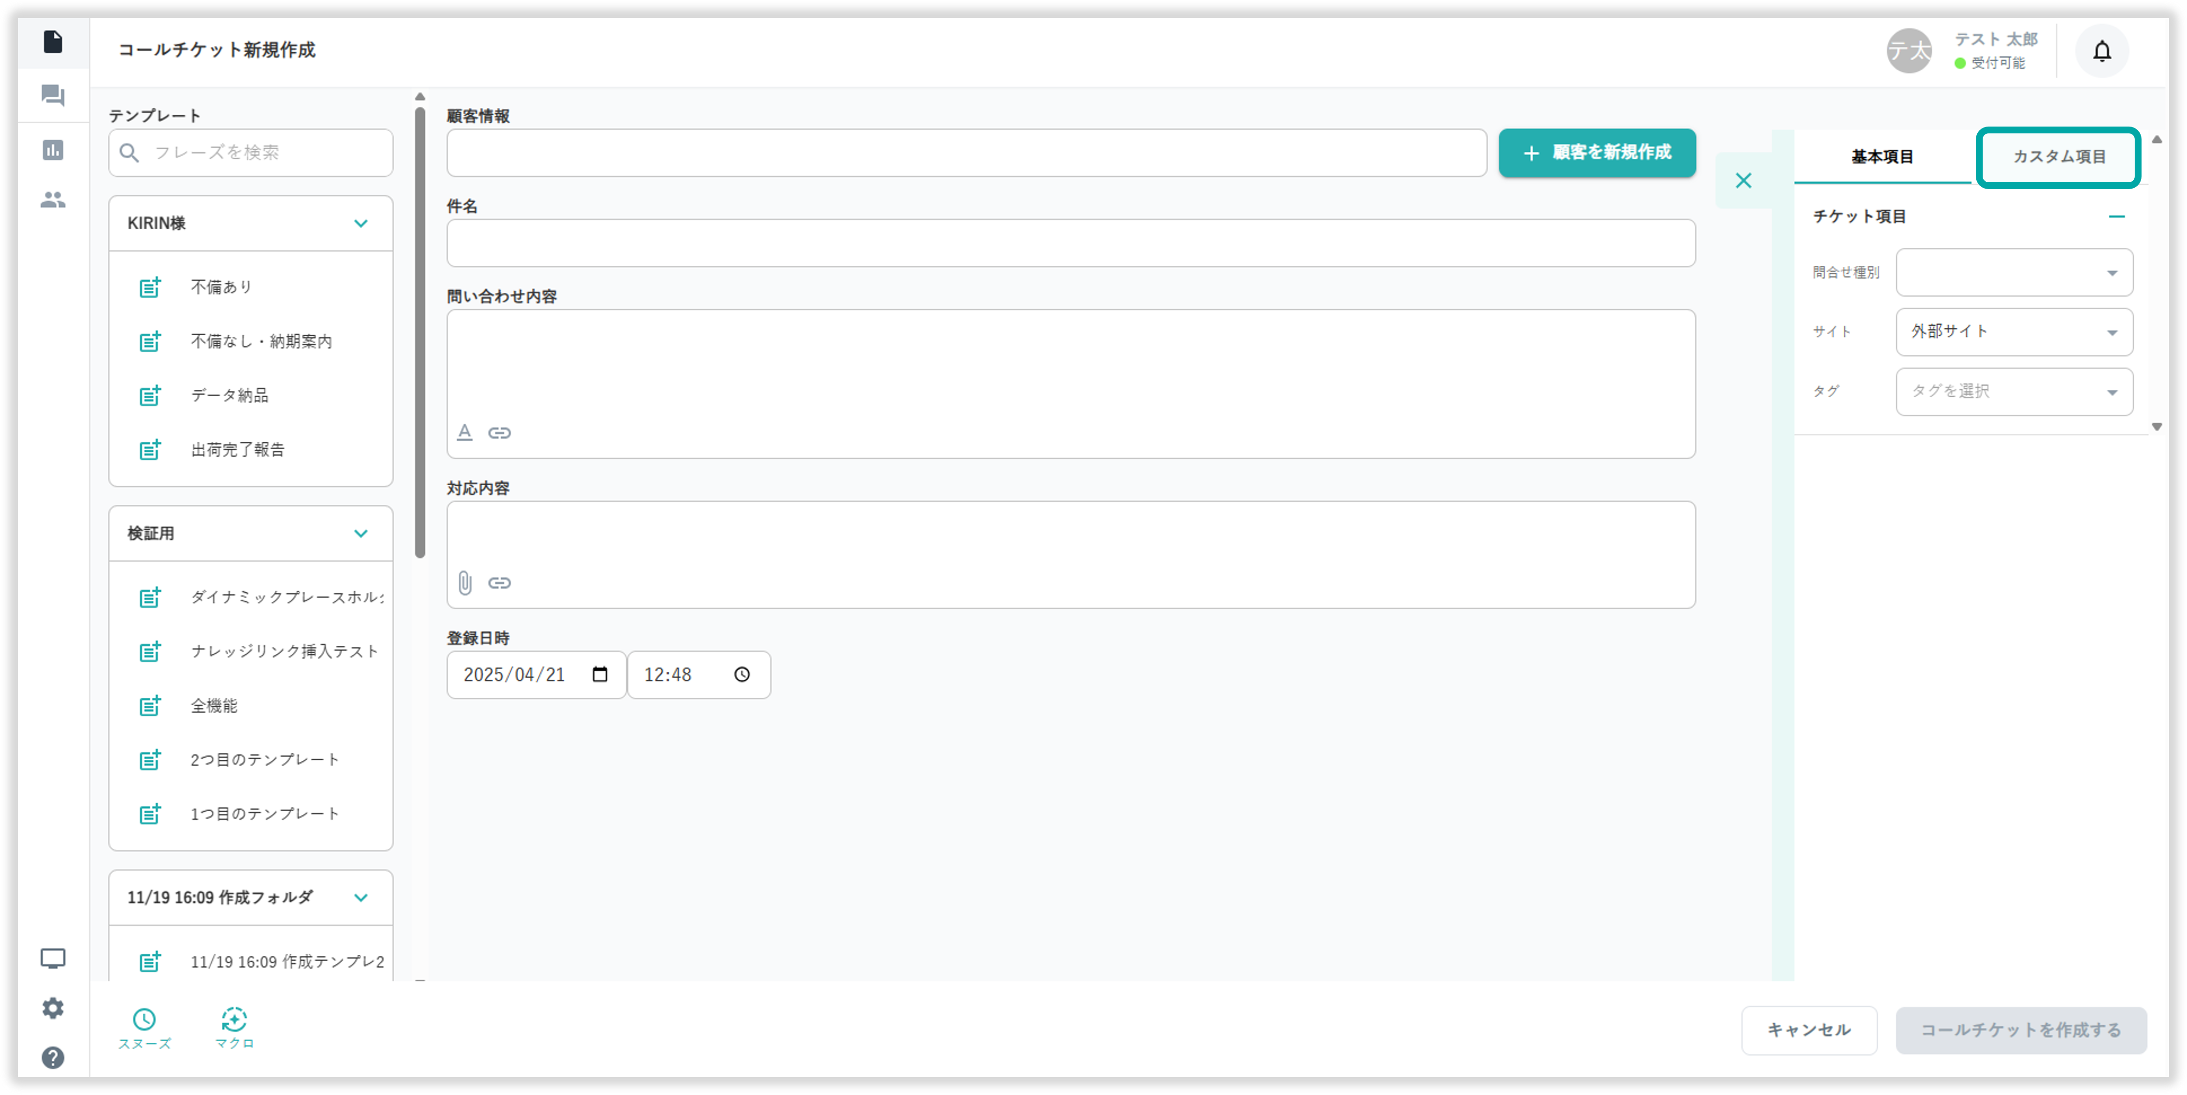2187x1095 pixels.
Task: Open the customers people sidebar icon
Action: [53, 200]
